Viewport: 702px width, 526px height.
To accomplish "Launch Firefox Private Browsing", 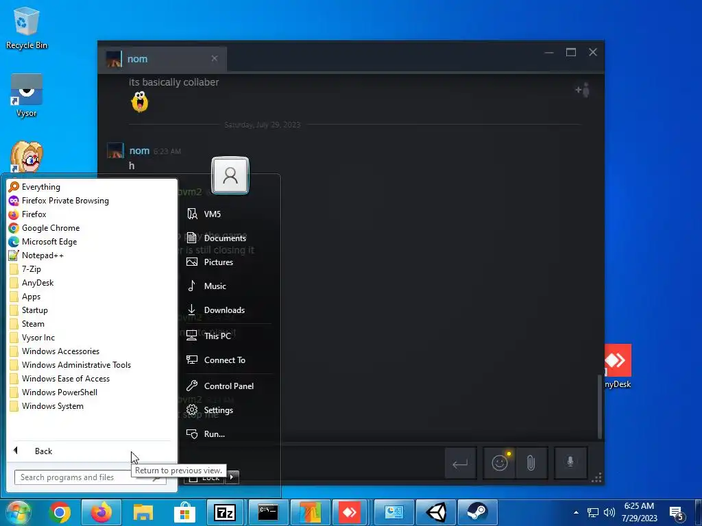I will [92, 201].
